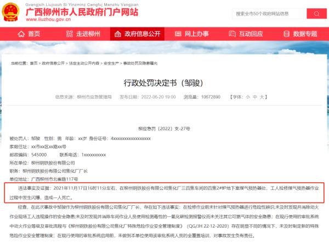The width and height of the screenshot is (329, 242).
Task: Open the 数据专题 tab
Action: click(x=300, y=34)
